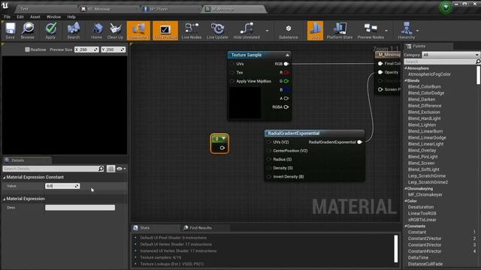Open the Edit menu

pyautogui.click(x=20, y=16)
